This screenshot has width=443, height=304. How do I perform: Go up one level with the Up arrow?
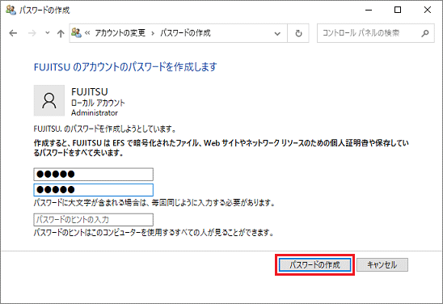(x=61, y=34)
